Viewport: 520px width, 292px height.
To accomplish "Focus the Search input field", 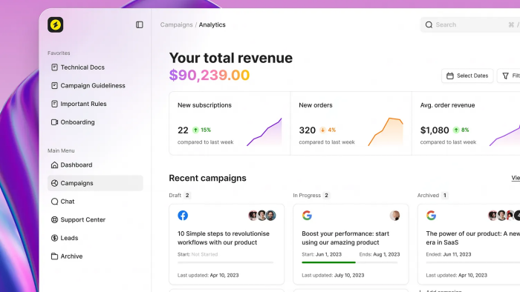I will (471, 24).
